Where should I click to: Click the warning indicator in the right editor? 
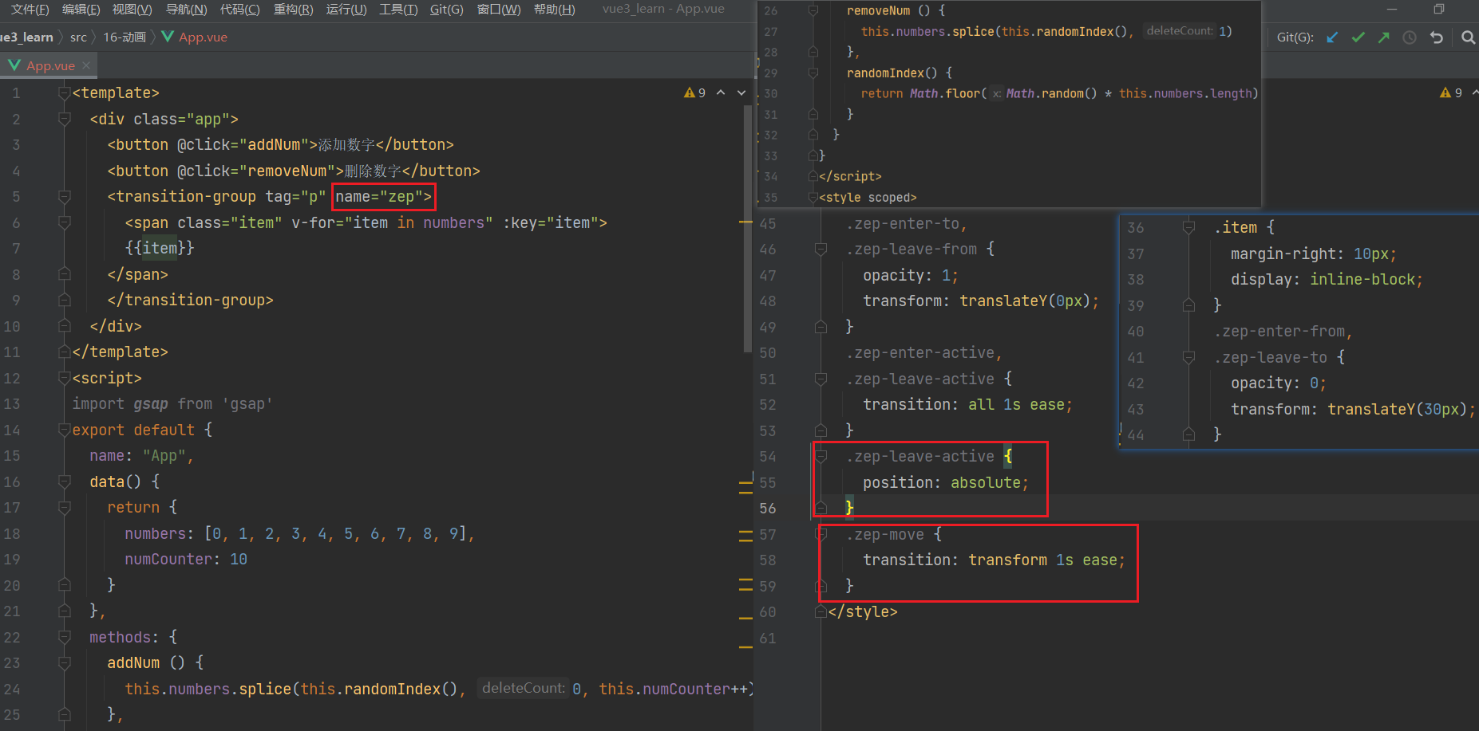coord(1451,92)
